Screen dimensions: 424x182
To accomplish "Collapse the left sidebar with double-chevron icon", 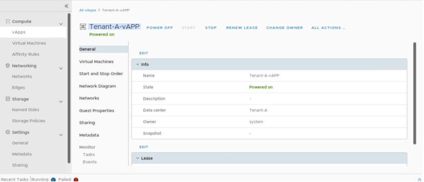I will pos(66,6).
